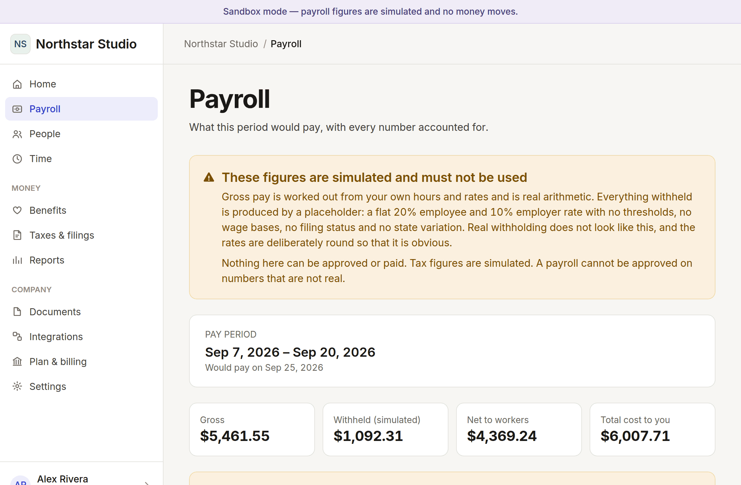Screen dimensions: 741x485
Task: Open Time tracking from the sidebar
Action: click(81, 159)
